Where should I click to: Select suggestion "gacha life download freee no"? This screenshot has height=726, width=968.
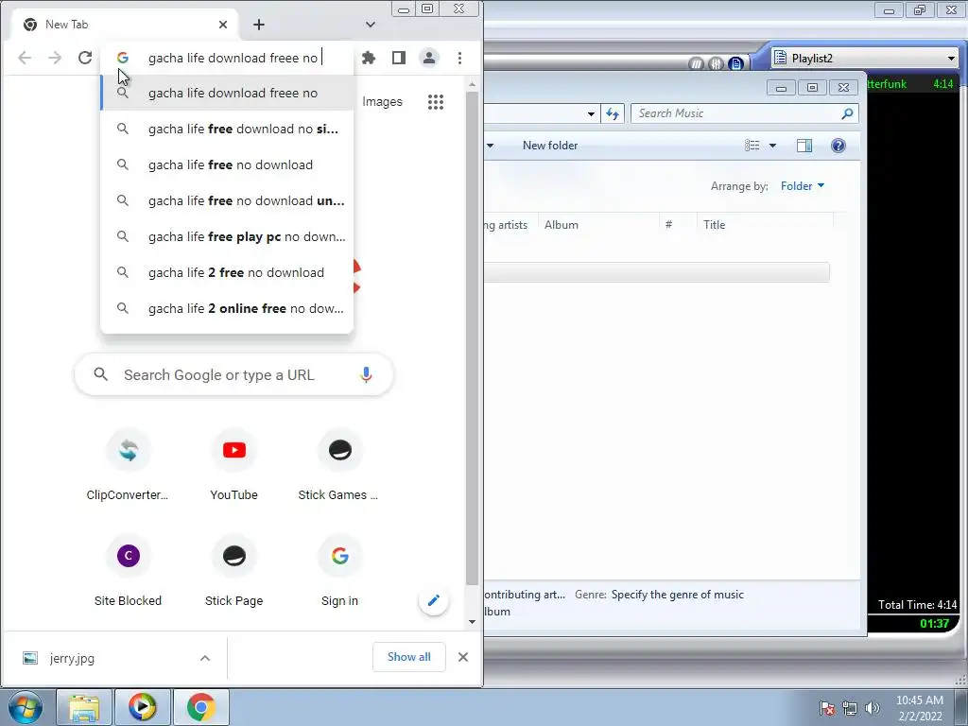(x=227, y=94)
